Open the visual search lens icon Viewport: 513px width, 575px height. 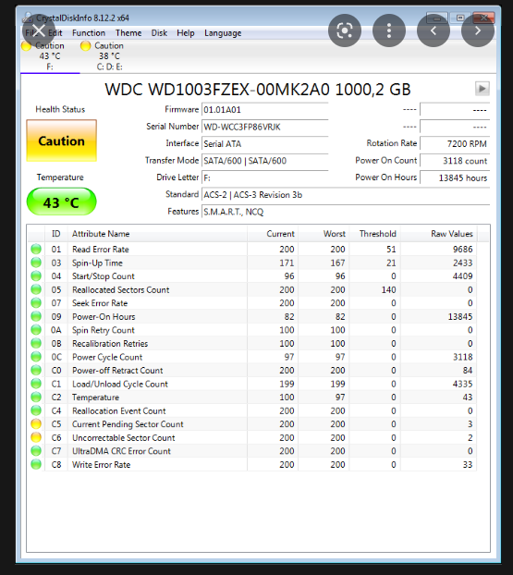pos(345,31)
